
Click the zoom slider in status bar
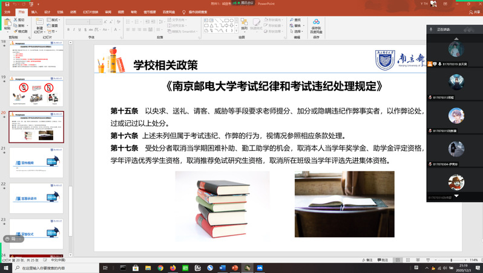pos(451,260)
